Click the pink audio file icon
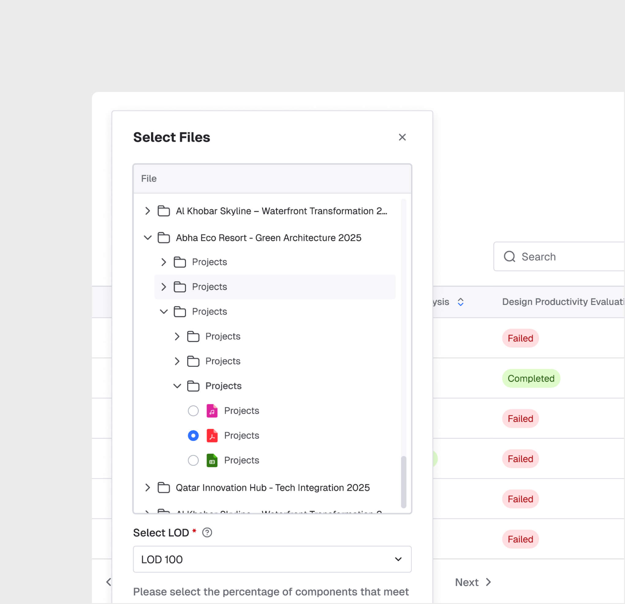The height and width of the screenshot is (604, 625). pos(212,411)
